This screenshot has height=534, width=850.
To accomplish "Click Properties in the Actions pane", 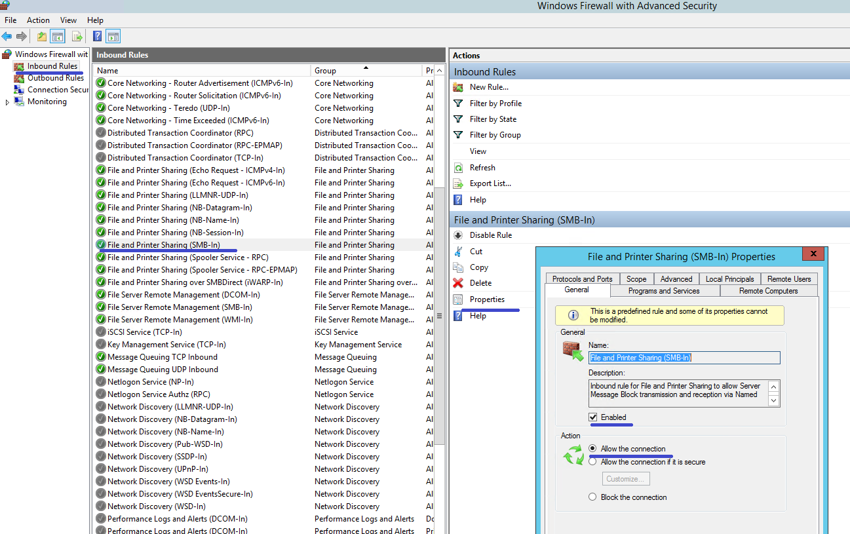I will (x=487, y=299).
